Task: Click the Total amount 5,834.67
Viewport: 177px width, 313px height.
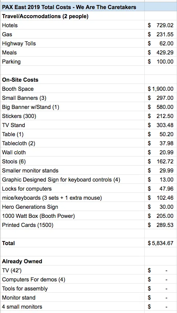Action: click(x=161, y=243)
